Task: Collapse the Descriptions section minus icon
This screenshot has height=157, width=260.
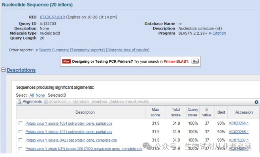Action: 4,70
